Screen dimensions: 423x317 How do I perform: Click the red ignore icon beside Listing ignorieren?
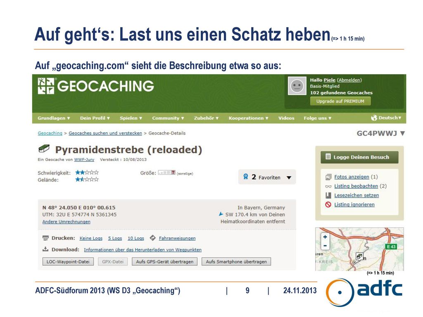[328, 205]
